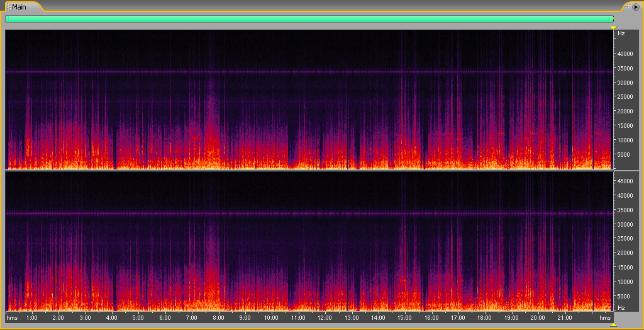Click the Hz label at the ruler bottom
Viewport: 644px width, 330px height.
click(x=621, y=307)
